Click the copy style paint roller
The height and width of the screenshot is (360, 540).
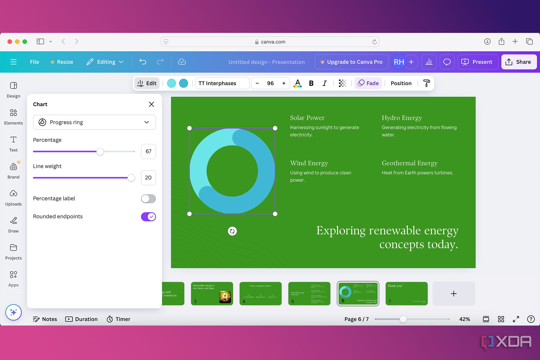[427, 83]
